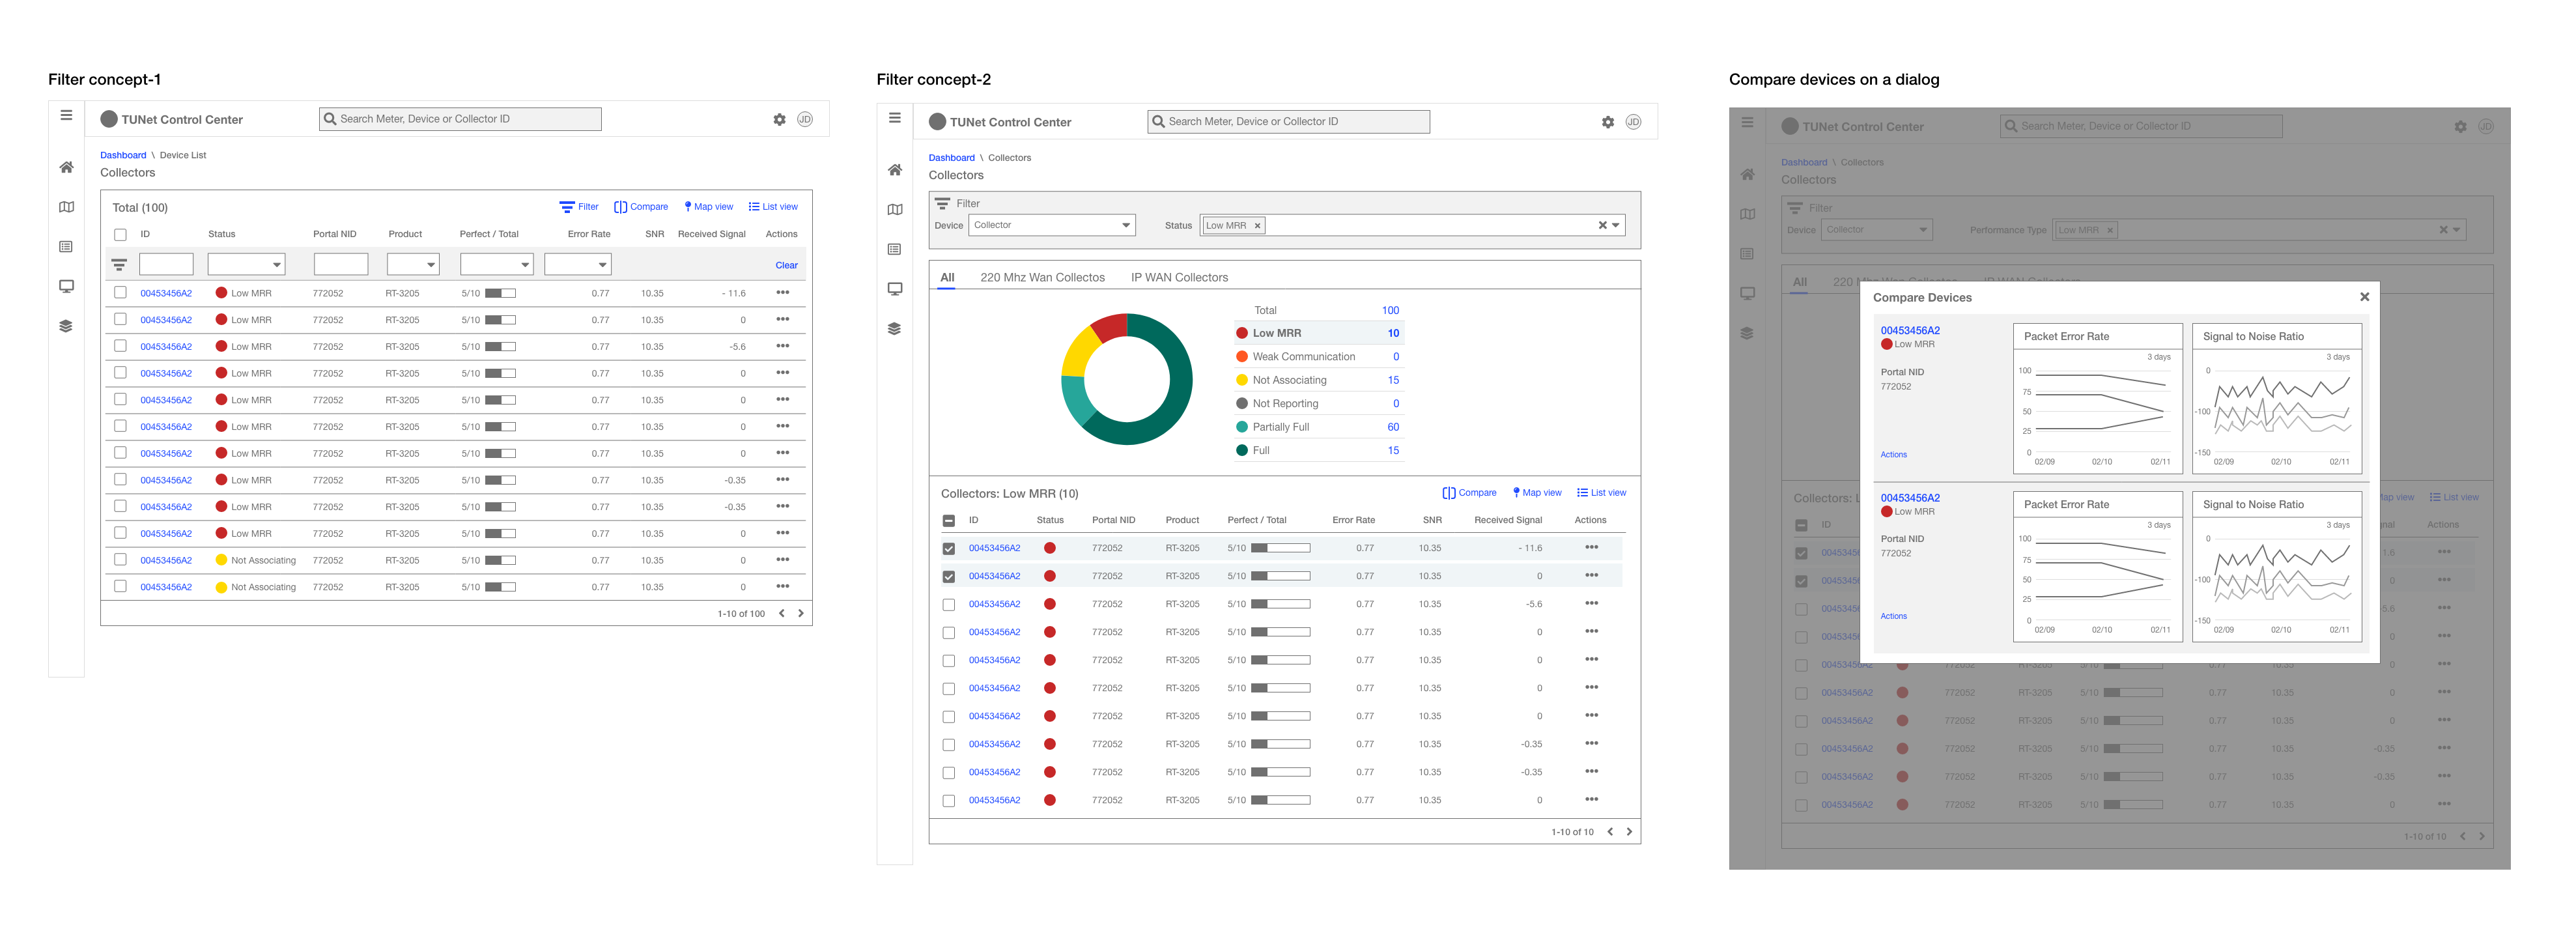The width and height of the screenshot is (2576, 927).
Task: Click JD user avatar in Filter concept-1
Action: 805,119
